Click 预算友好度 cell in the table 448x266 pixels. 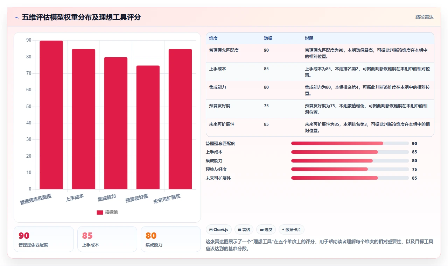point(219,106)
